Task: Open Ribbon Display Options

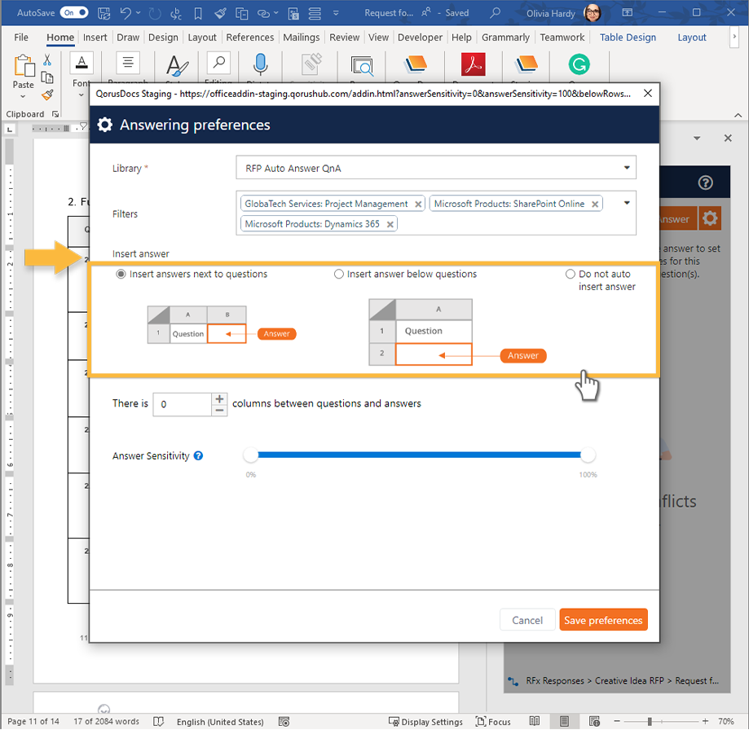Action: click(628, 12)
